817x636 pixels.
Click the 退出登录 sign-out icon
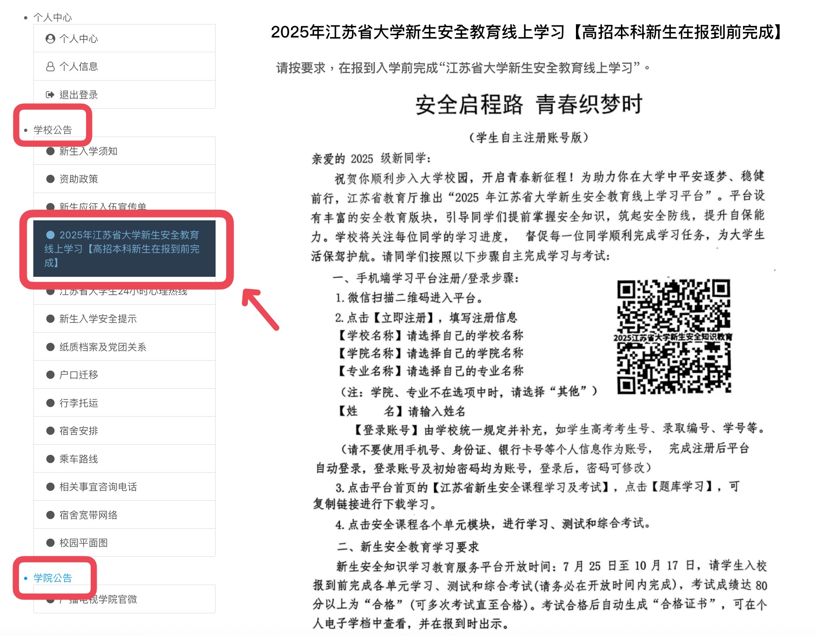click(x=50, y=95)
